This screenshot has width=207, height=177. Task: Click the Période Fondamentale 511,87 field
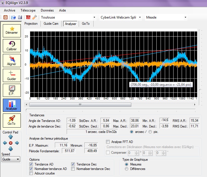click(69, 151)
